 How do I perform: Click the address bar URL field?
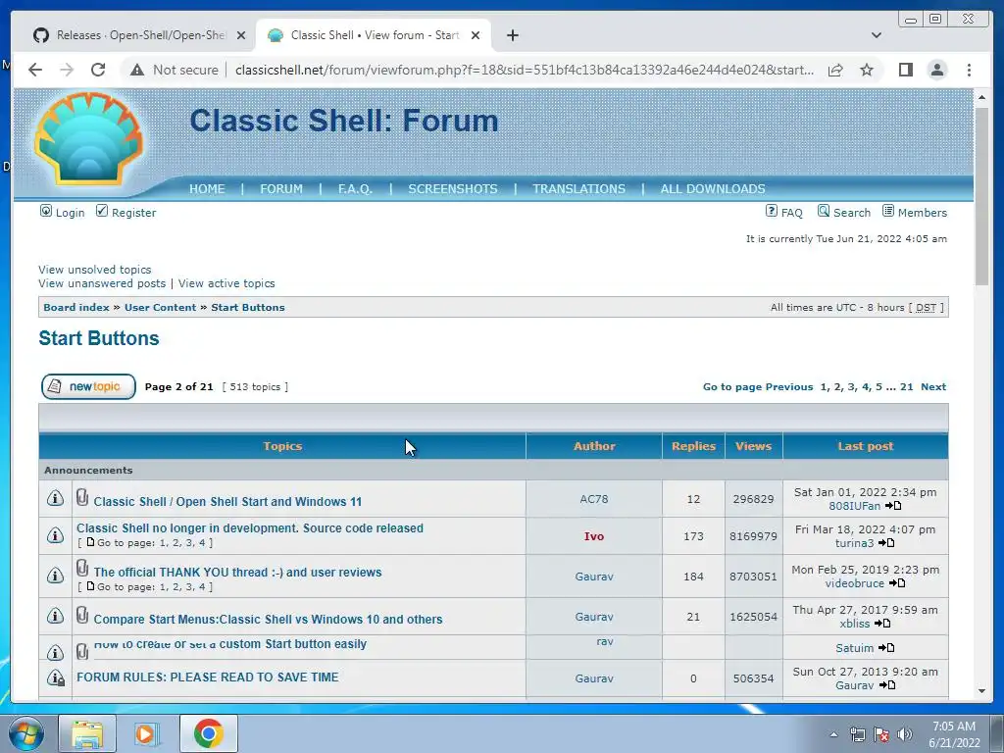point(524,70)
